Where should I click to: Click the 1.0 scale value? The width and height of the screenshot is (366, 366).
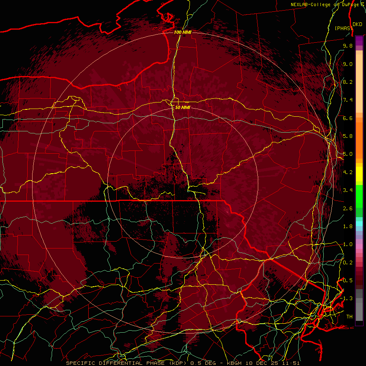[348, 244]
